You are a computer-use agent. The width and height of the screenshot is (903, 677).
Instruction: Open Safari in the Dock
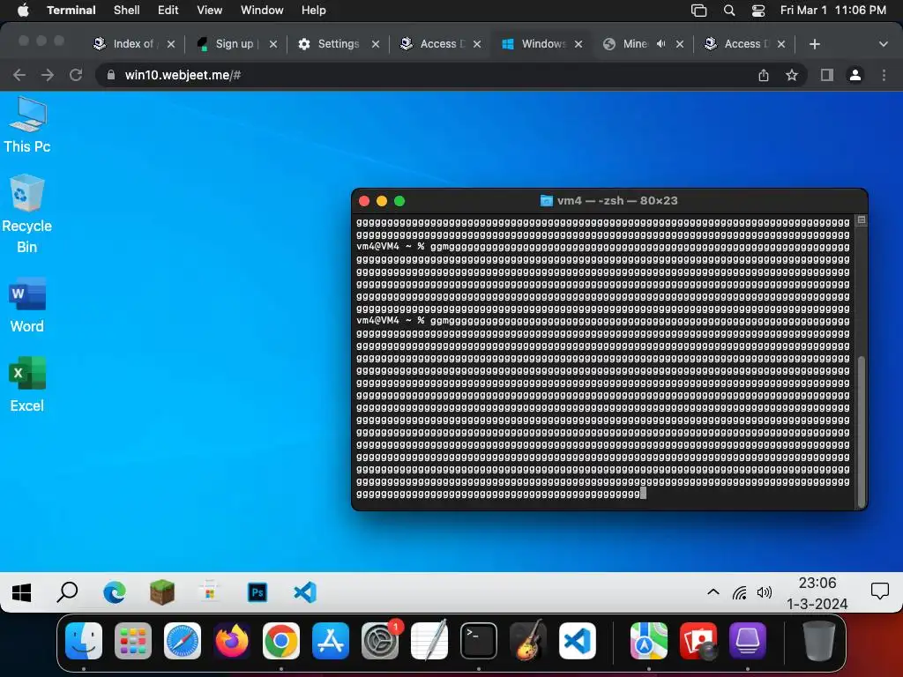coord(183,641)
